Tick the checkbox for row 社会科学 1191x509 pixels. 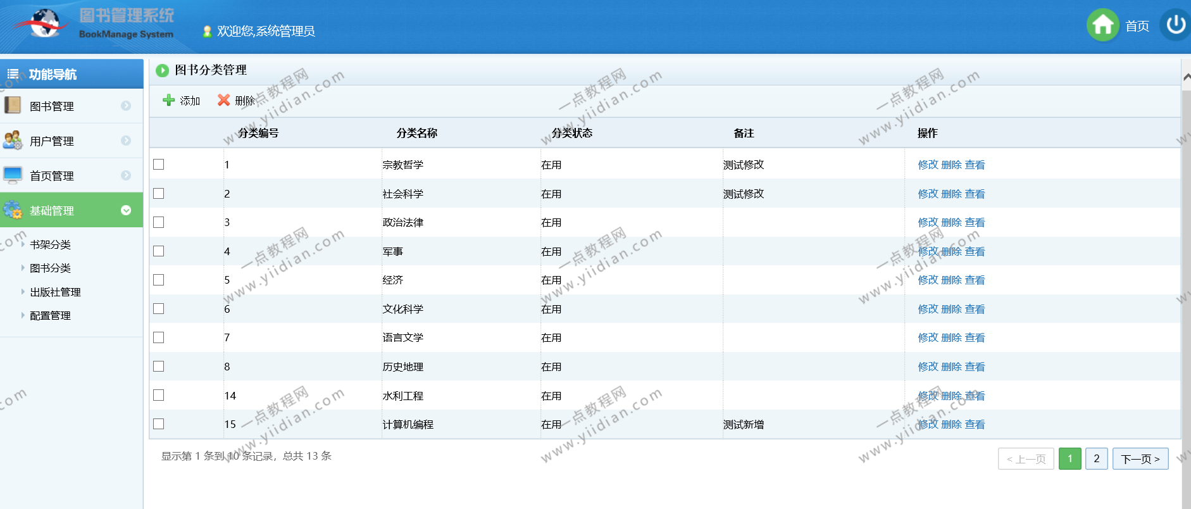pos(159,194)
